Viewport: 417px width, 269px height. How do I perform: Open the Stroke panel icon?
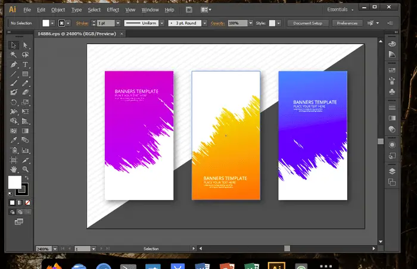point(392,107)
